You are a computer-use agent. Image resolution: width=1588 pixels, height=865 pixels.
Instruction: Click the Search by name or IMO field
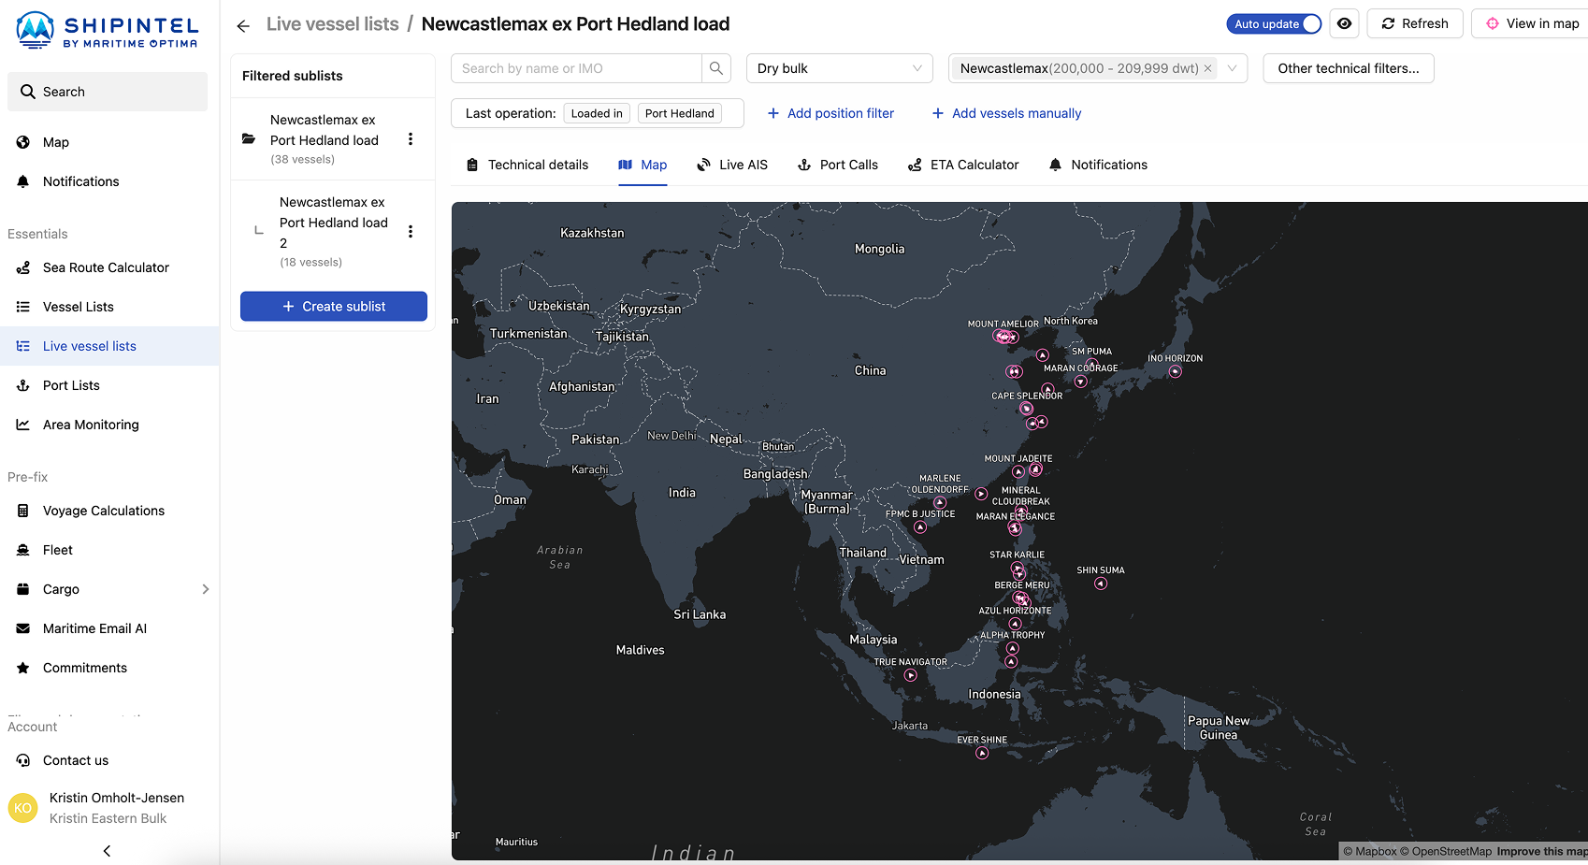click(576, 68)
